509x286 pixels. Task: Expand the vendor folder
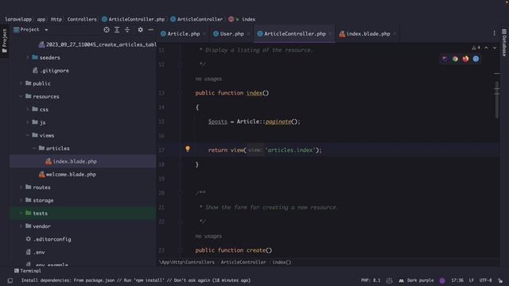coord(21,226)
